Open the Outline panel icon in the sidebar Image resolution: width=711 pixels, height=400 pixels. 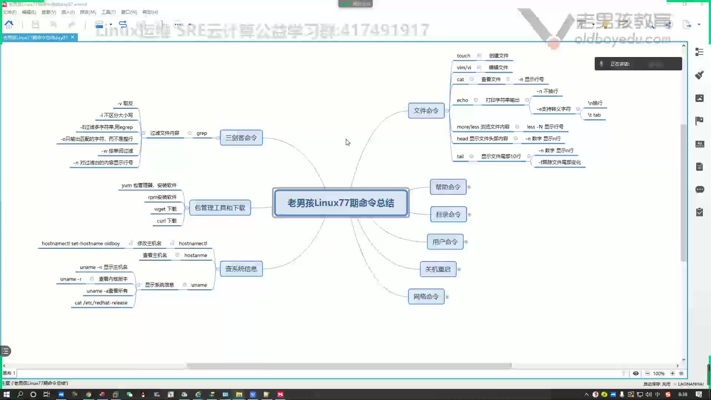point(699,52)
